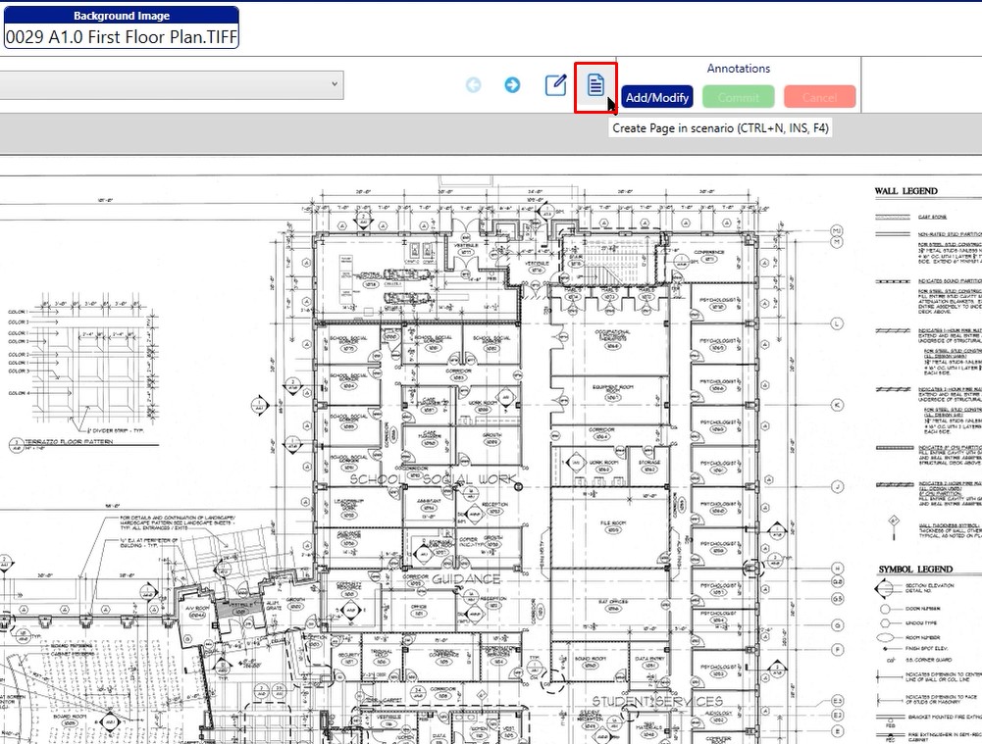Click the Background Image header label
Screen dimensions: 982x744
pyautogui.click(x=121, y=16)
